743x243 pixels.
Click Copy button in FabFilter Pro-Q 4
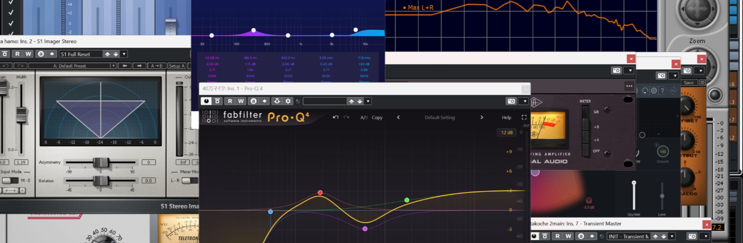[377, 117]
